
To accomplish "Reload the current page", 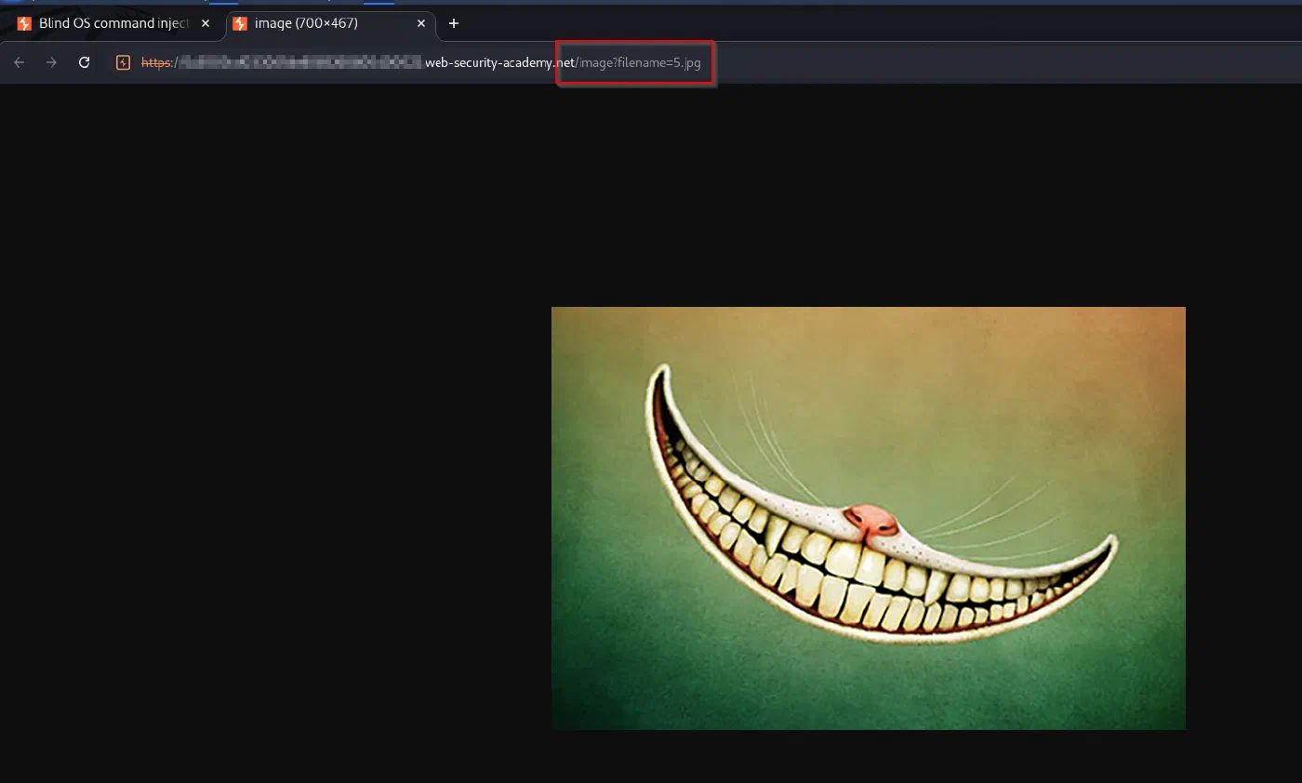I will tap(85, 62).
